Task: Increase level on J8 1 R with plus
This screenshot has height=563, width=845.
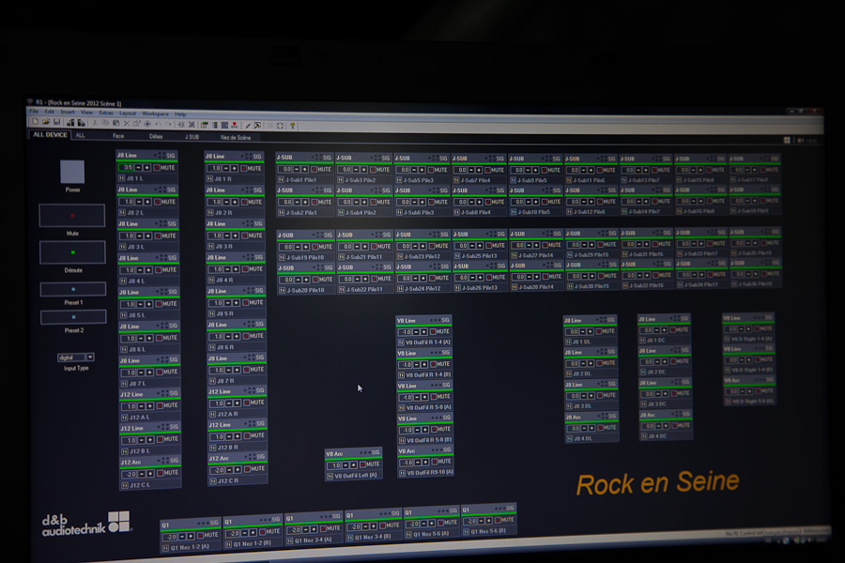Action: click(x=235, y=169)
